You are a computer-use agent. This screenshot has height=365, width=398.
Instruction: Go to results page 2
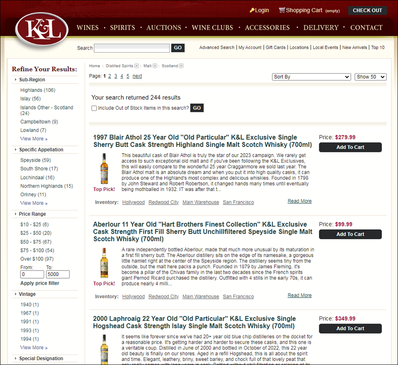110,76
